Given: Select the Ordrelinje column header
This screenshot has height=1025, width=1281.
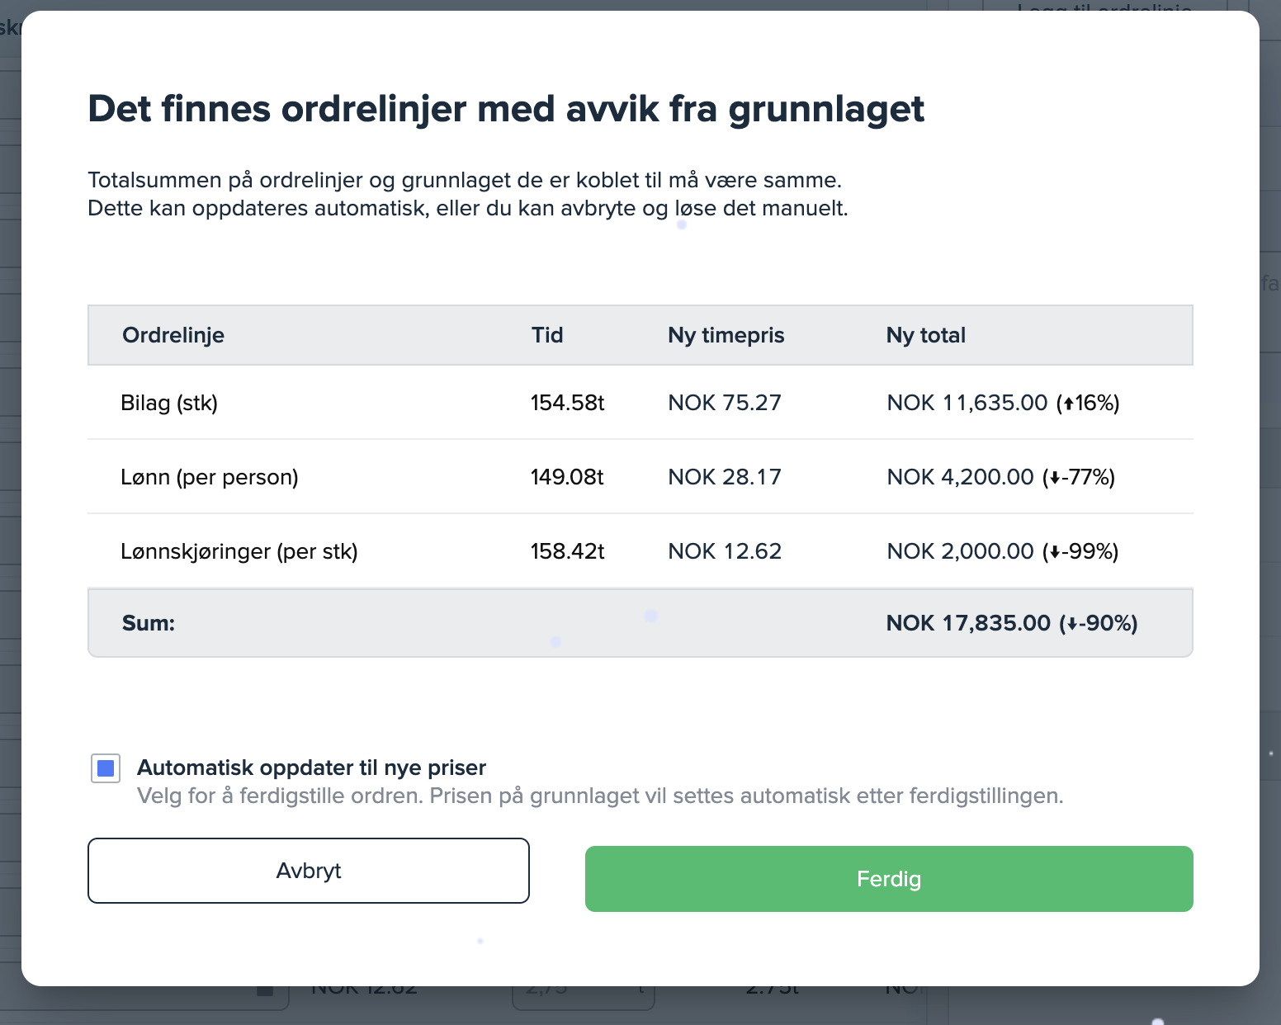Looking at the screenshot, I should click(x=173, y=335).
